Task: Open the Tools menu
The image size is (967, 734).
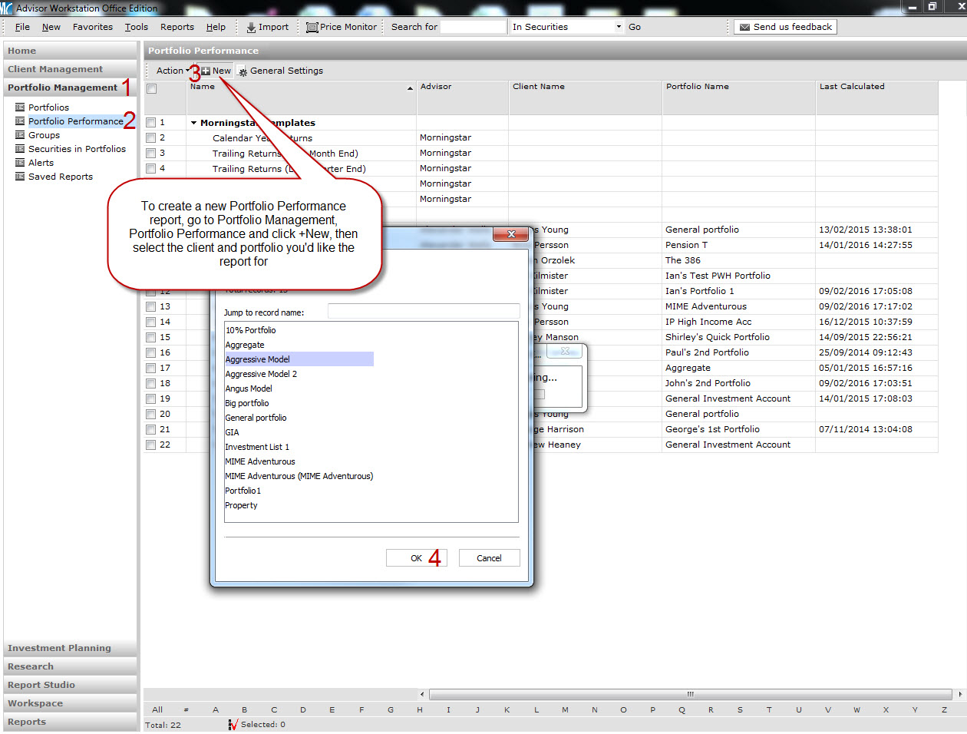Action: (x=137, y=27)
